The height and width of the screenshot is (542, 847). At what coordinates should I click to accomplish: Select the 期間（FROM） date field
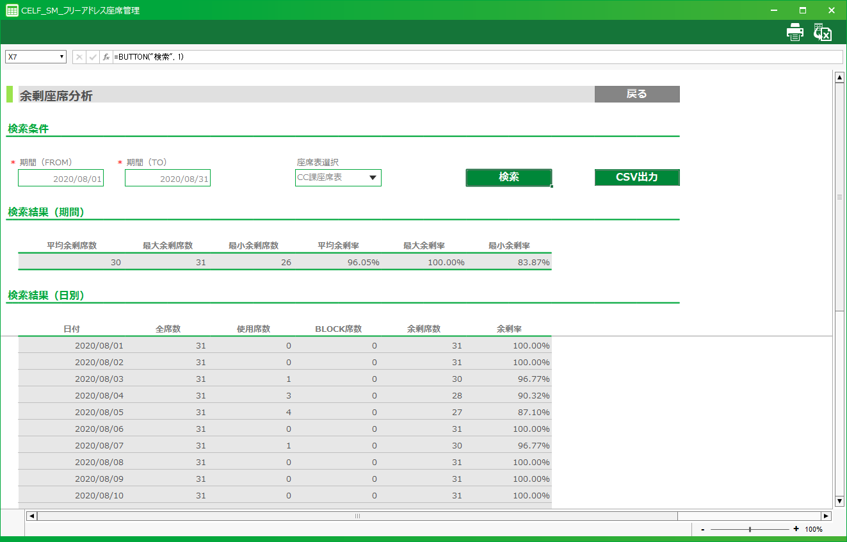[61, 179]
